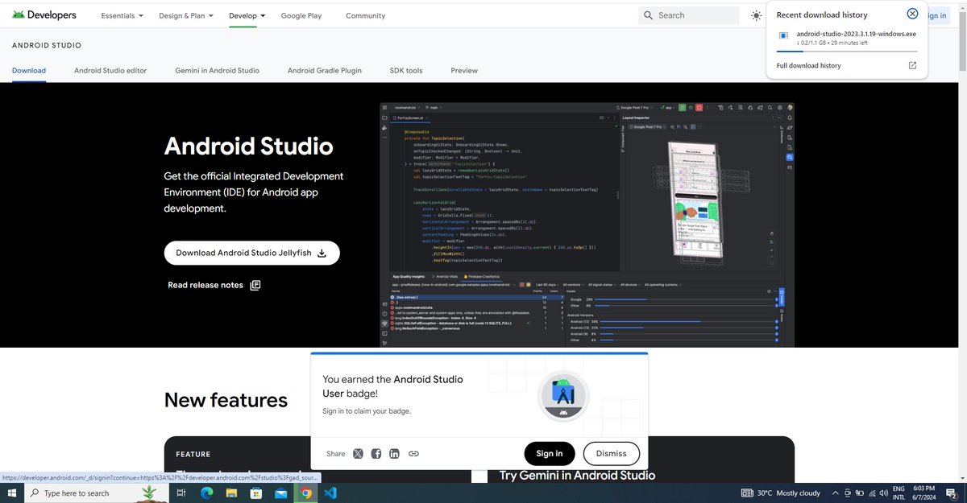Click the Android Studio IDE screenshot
The height and width of the screenshot is (503, 967).
pyautogui.click(x=588, y=225)
